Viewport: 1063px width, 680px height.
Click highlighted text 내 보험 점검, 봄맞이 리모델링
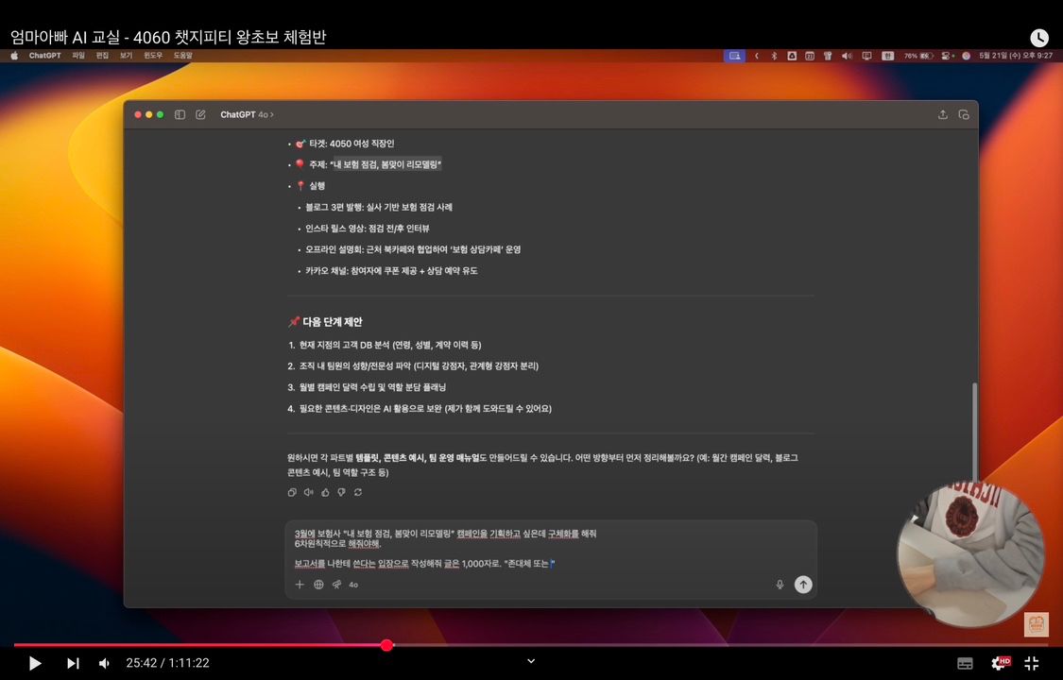387,164
